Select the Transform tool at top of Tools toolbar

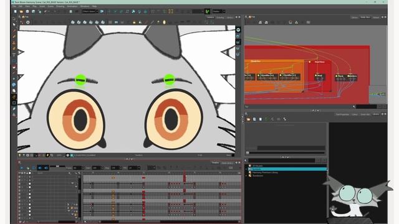coord(14,19)
